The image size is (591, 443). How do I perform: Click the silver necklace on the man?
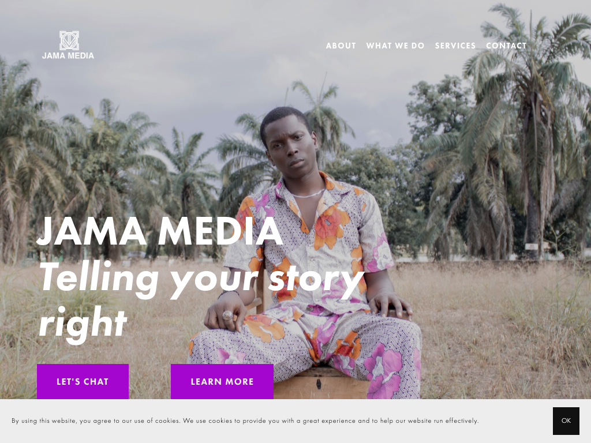coord(307,194)
